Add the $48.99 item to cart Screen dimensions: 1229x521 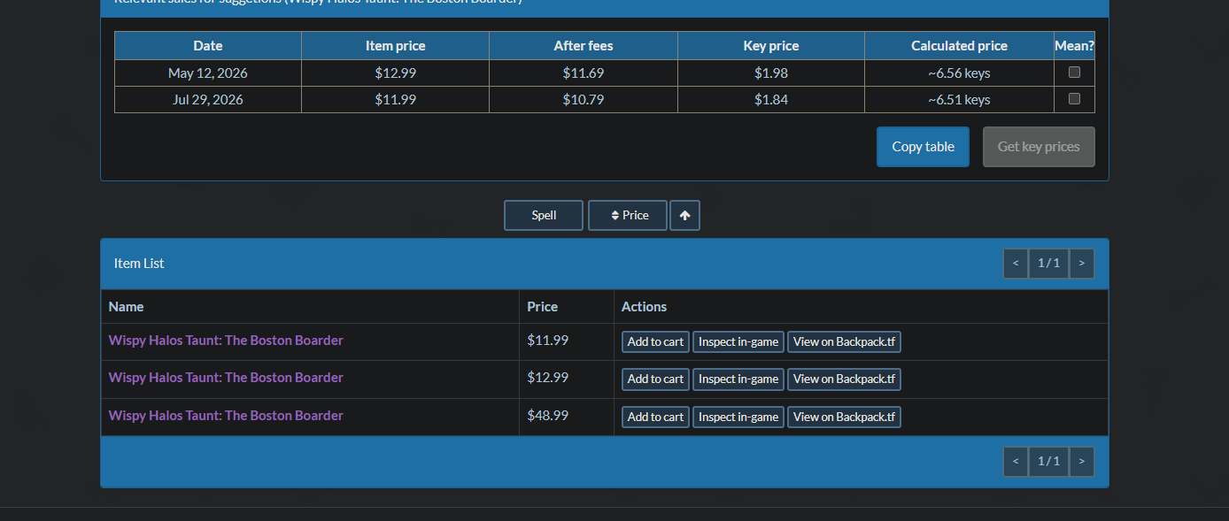coord(655,417)
